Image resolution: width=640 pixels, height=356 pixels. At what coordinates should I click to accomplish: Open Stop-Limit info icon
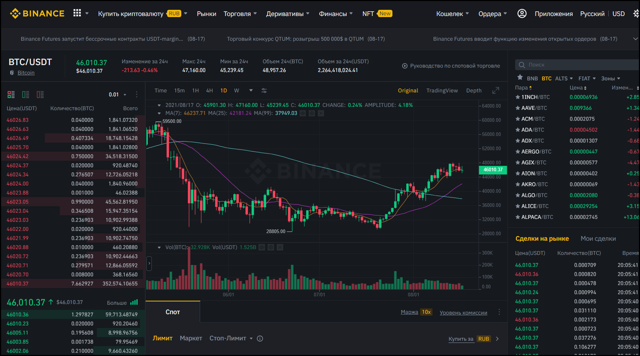point(260,339)
